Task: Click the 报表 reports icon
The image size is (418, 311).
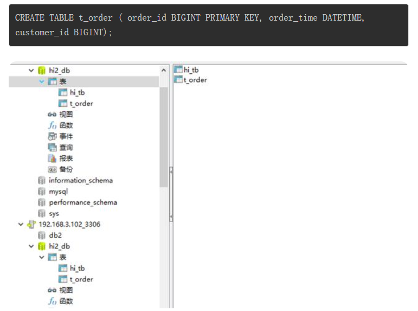Action: [52, 158]
